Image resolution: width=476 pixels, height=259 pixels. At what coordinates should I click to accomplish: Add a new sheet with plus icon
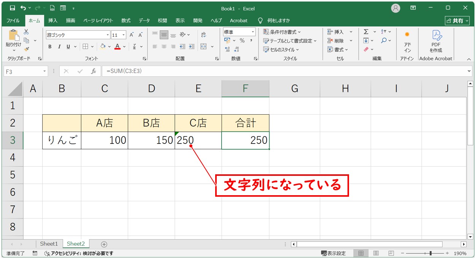pos(104,244)
